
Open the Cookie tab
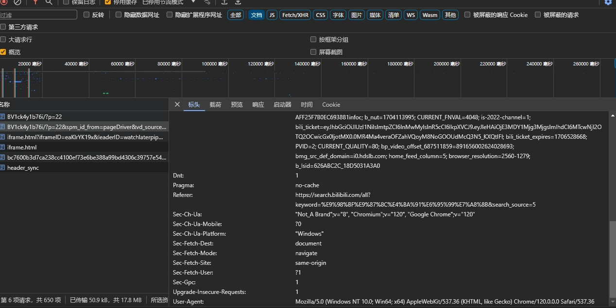pyautogui.click(x=331, y=104)
